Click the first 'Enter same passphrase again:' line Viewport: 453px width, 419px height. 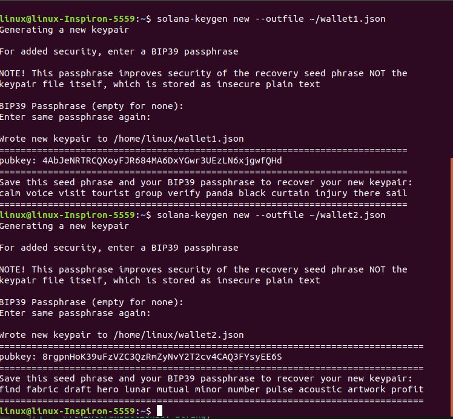pyautogui.click(x=76, y=117)
